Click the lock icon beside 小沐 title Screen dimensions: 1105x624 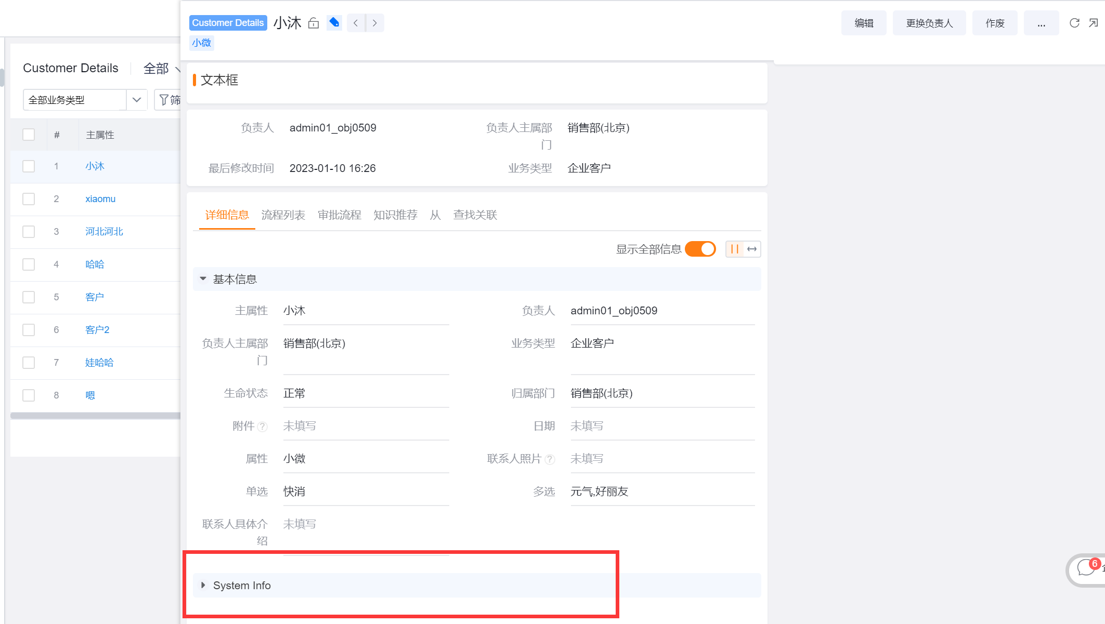pyautogui.click(x=313, y=23)
